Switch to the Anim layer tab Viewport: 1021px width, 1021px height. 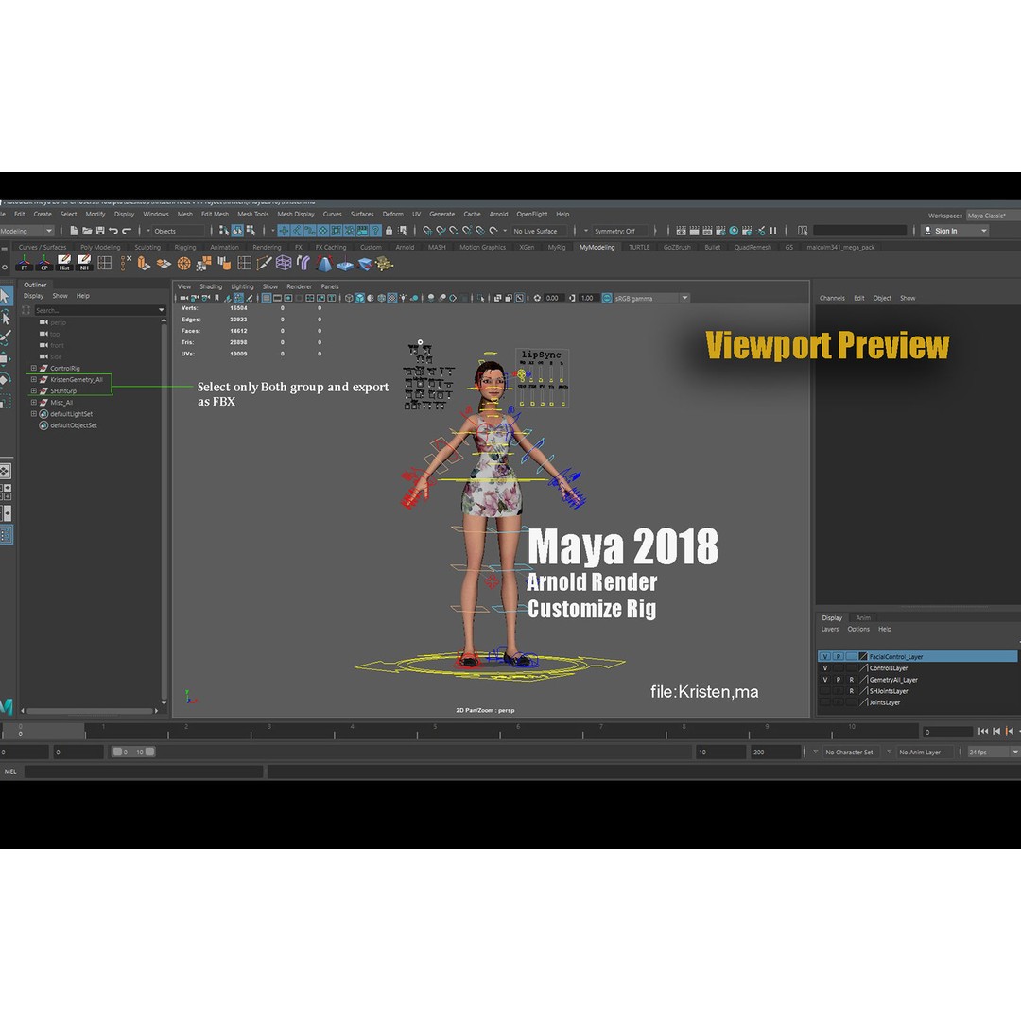(x=863, y=618)
